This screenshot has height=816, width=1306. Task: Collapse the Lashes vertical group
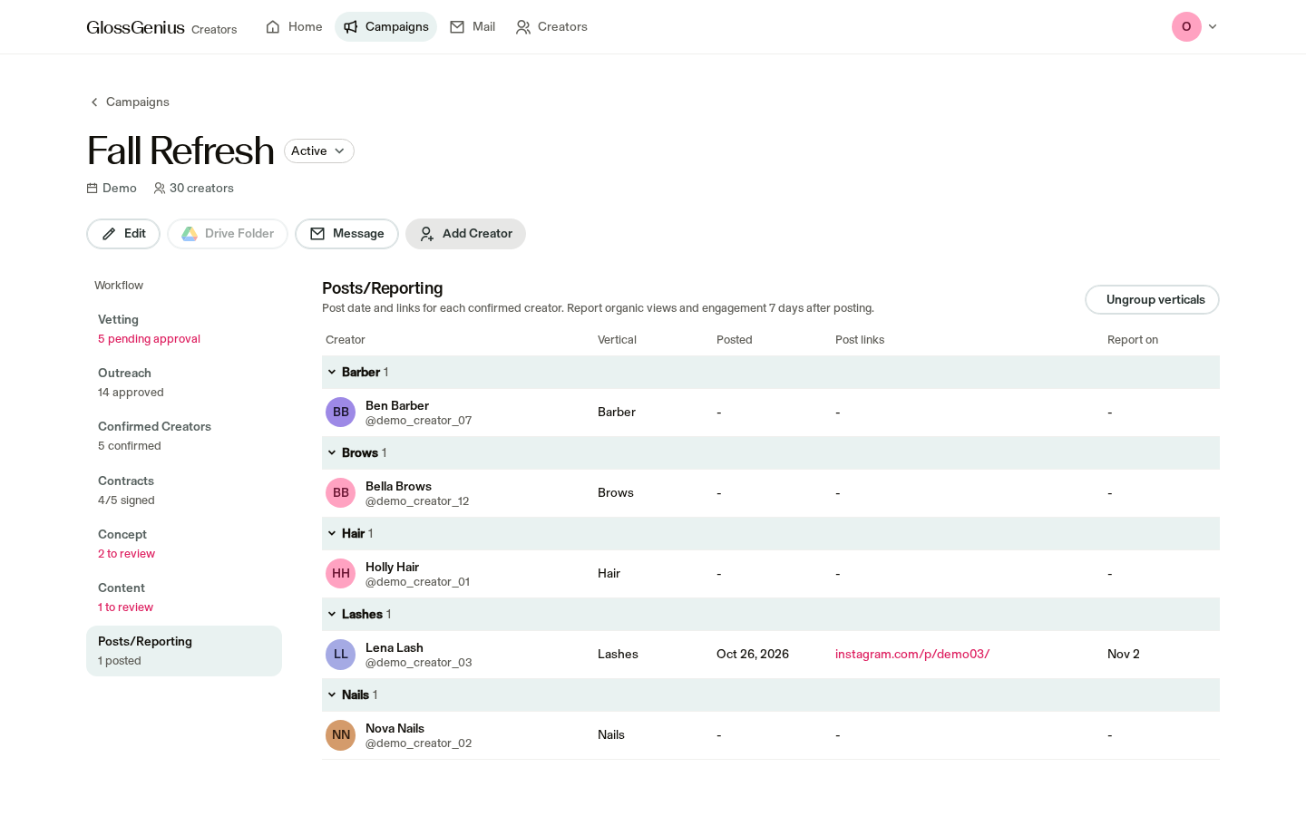click(332, 615)
